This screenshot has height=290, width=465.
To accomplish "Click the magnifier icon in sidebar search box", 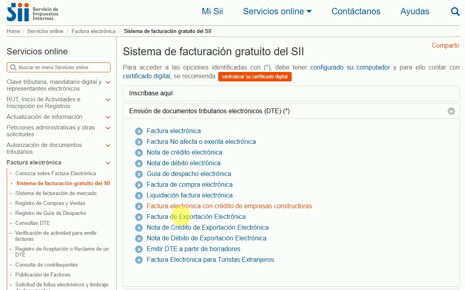I will pyautogui.click(x=13, y=67).
